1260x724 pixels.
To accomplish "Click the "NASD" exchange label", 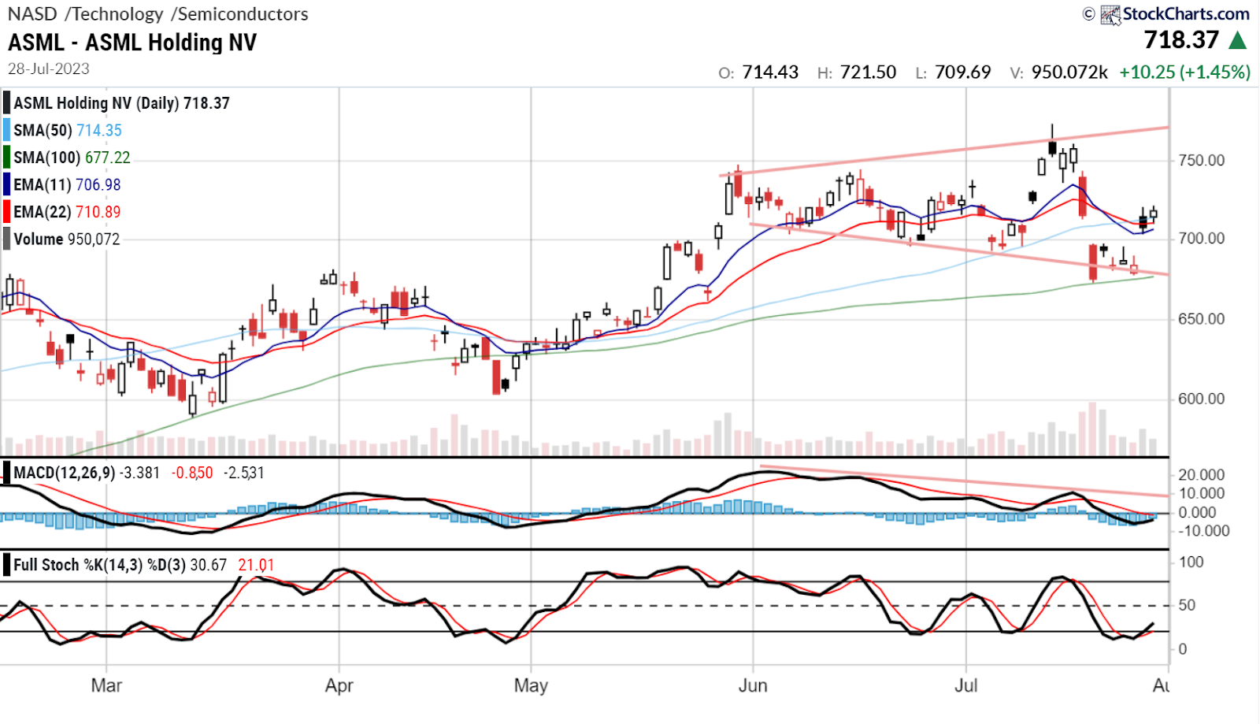I will 32,14.
